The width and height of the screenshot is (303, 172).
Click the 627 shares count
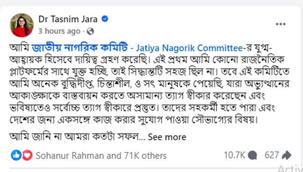click(x=272, y=155)
